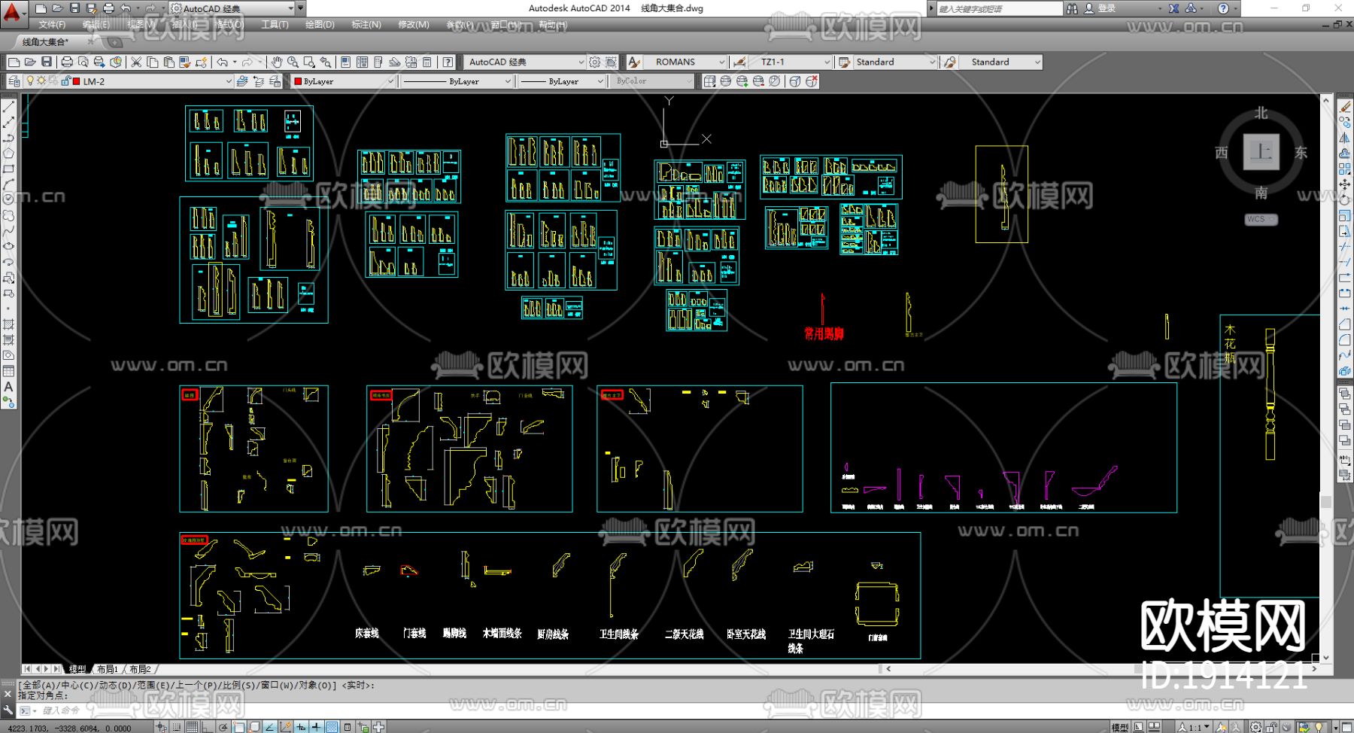Click the Plot/Print icon in standard toolbar
This screenshot has width=1354, height=733.
coord(67,62)
